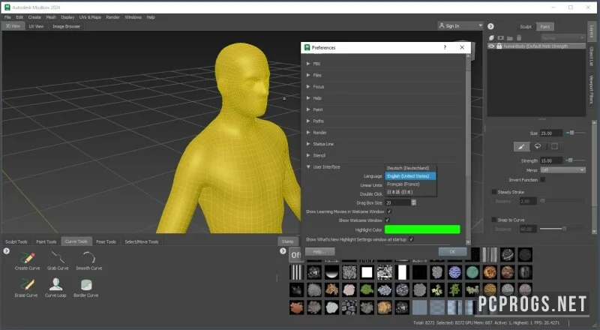Click the Strength value field
The width and height of the screenshot is (600, 330).
point(551,160)
